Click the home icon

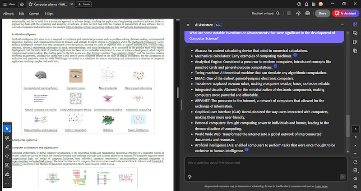[x=23, y=4]
